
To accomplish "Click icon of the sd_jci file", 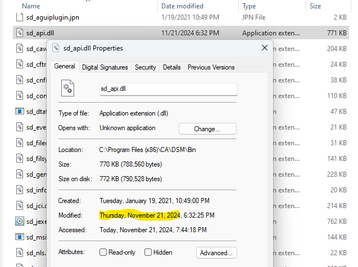I will click(20, 206).
